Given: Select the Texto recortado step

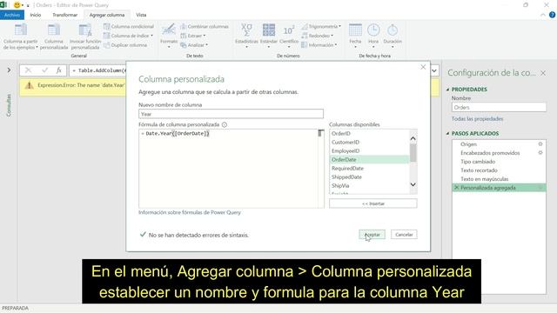Looking at the screenshot, I should coord(499,170).
